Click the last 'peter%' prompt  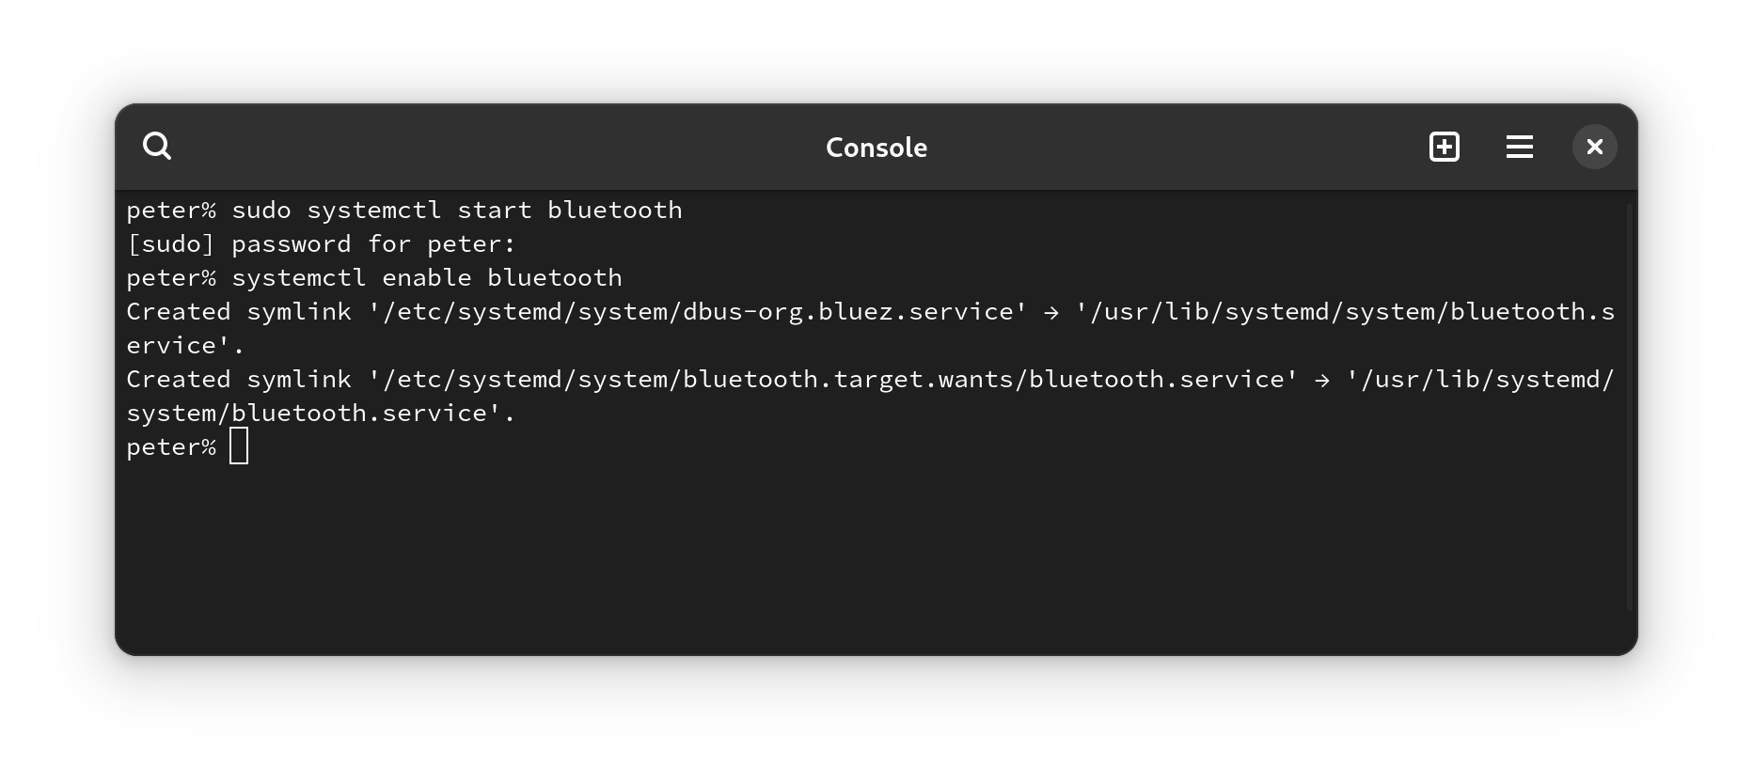pos(171,447)
